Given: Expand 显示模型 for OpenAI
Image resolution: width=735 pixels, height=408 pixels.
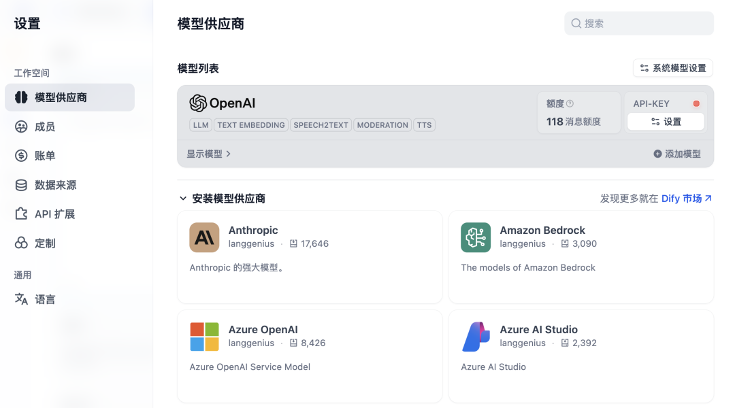Looking at the screenshot, I should [209, 154].
